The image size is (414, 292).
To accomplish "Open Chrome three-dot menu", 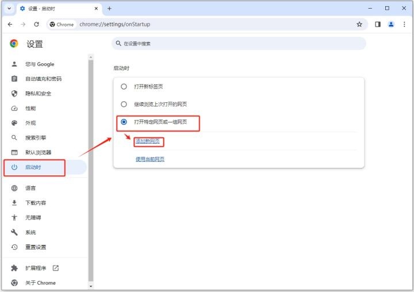I will pos(404,24).
